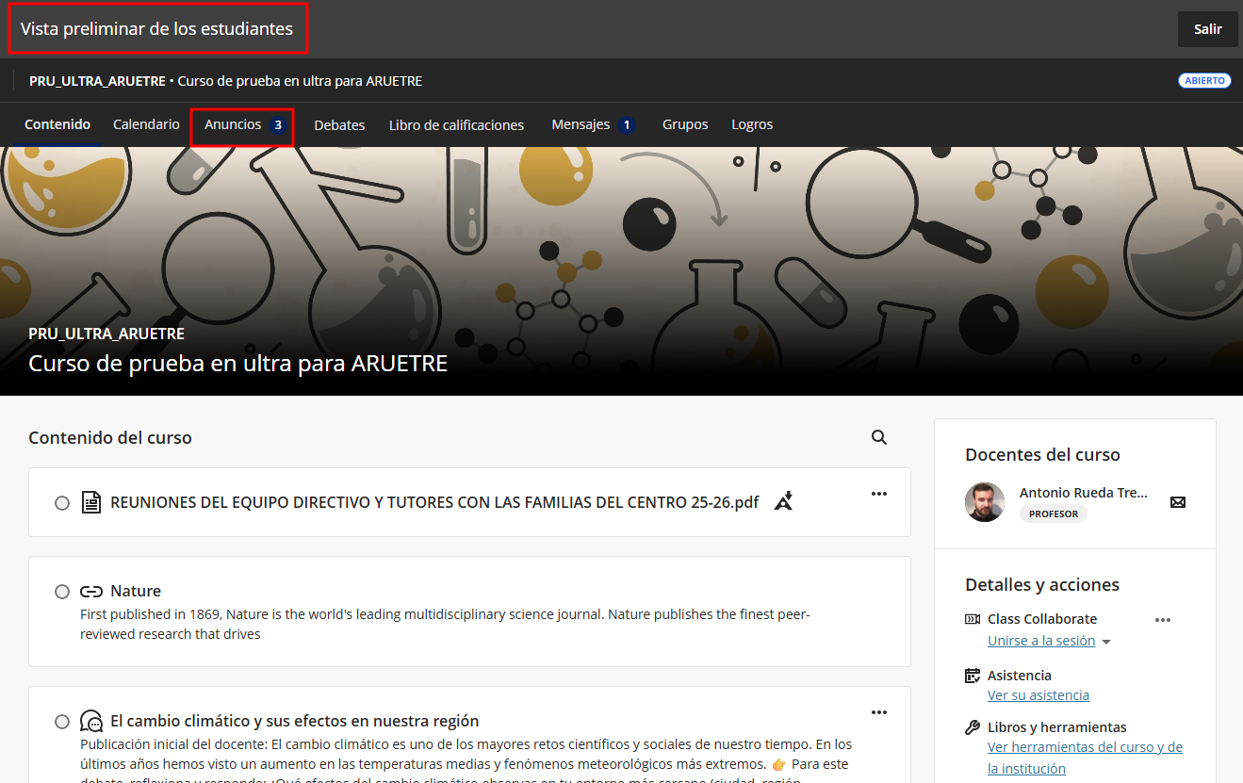
Task: Open three-dot menu for climate change discussion
Action: [x=878, y=712]
